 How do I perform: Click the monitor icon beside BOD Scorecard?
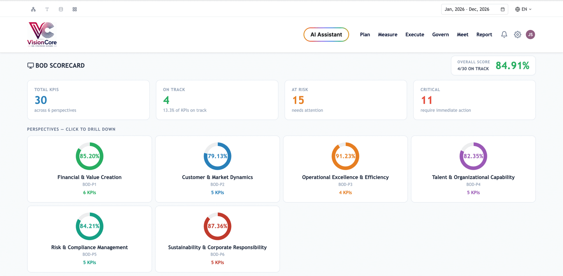(31, 65)
